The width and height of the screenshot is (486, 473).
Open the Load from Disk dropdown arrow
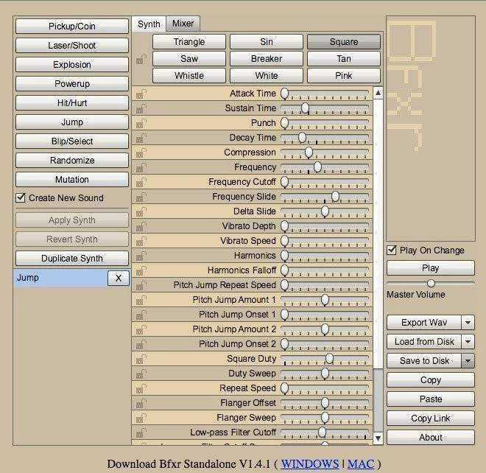point(468,342)
